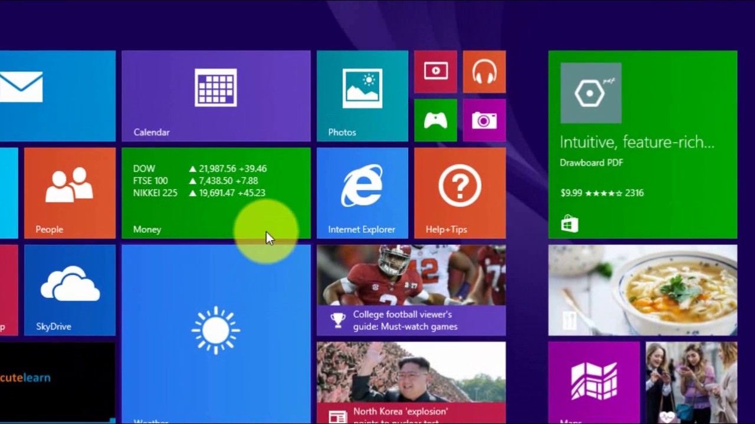Open the Money tile

click(x=216, y=193)
